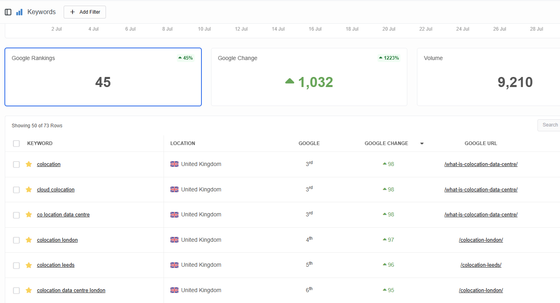
Task: Sort by Google Change dropdown arrow
Action: (x=422, y=143)
